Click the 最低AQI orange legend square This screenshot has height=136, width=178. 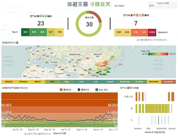point(61,90)
